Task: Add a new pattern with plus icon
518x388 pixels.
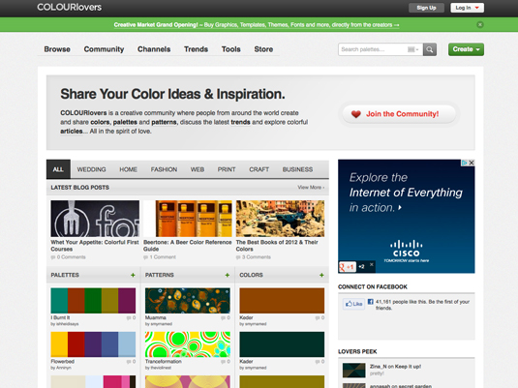Action: [228, 275]
